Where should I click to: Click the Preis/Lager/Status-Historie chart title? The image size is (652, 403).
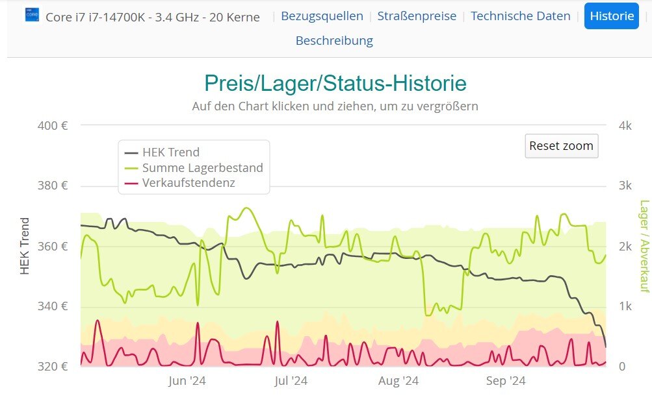[x=335, y=83]
